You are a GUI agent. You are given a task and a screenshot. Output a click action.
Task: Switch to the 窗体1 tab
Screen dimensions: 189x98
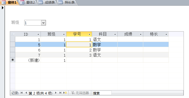(10, 2)
